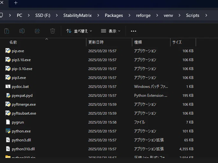Click the python.exe file name

click(21, 131)
